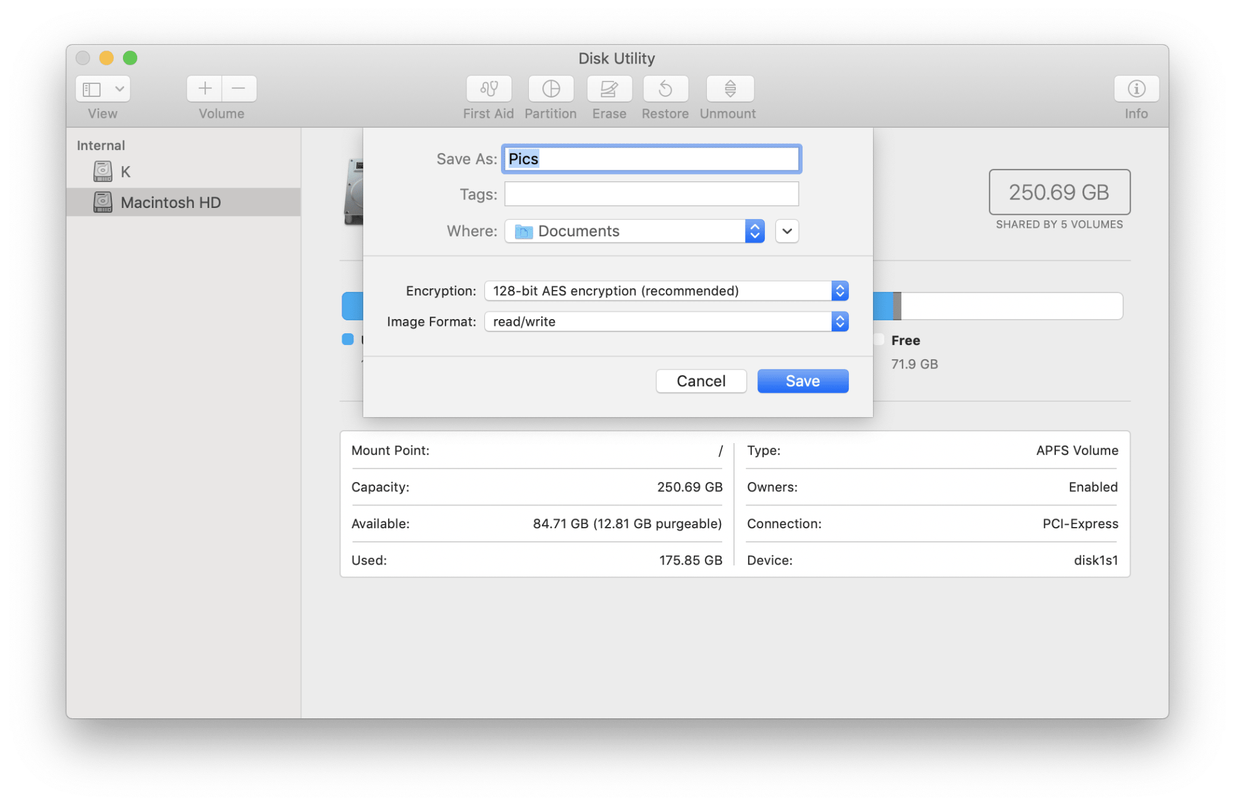Click the Erase tool icon
This screenshot has height=806, width=1235.
[x=609, y=89]
